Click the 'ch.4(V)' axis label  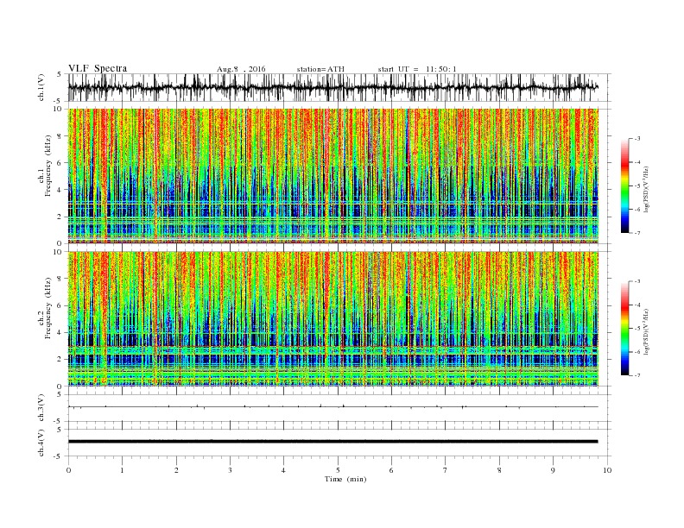[x=41, y=443]
